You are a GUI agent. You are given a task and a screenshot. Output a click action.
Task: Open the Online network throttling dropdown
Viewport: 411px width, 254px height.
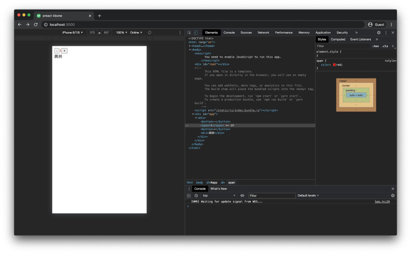(x=136, y=33)
